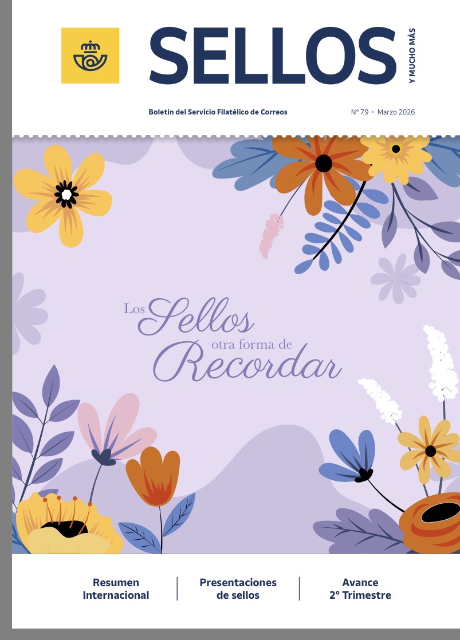The image size is (460, 640).
Task: Click the yellow Correos post horn logo
Action: click(91, 56)
